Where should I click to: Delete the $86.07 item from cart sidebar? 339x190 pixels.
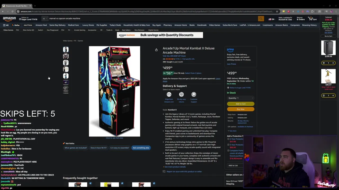click(x=324, y=96)
